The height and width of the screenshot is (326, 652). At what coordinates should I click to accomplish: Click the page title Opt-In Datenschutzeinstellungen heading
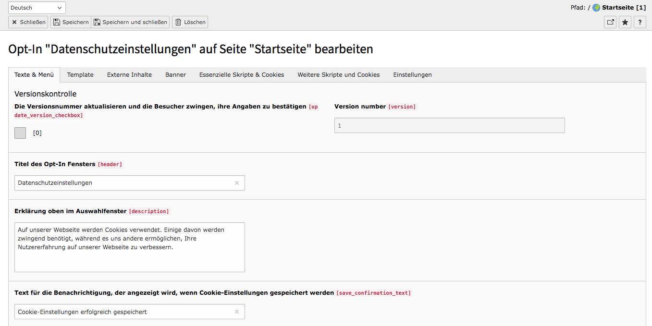click(x=191, y=49)
